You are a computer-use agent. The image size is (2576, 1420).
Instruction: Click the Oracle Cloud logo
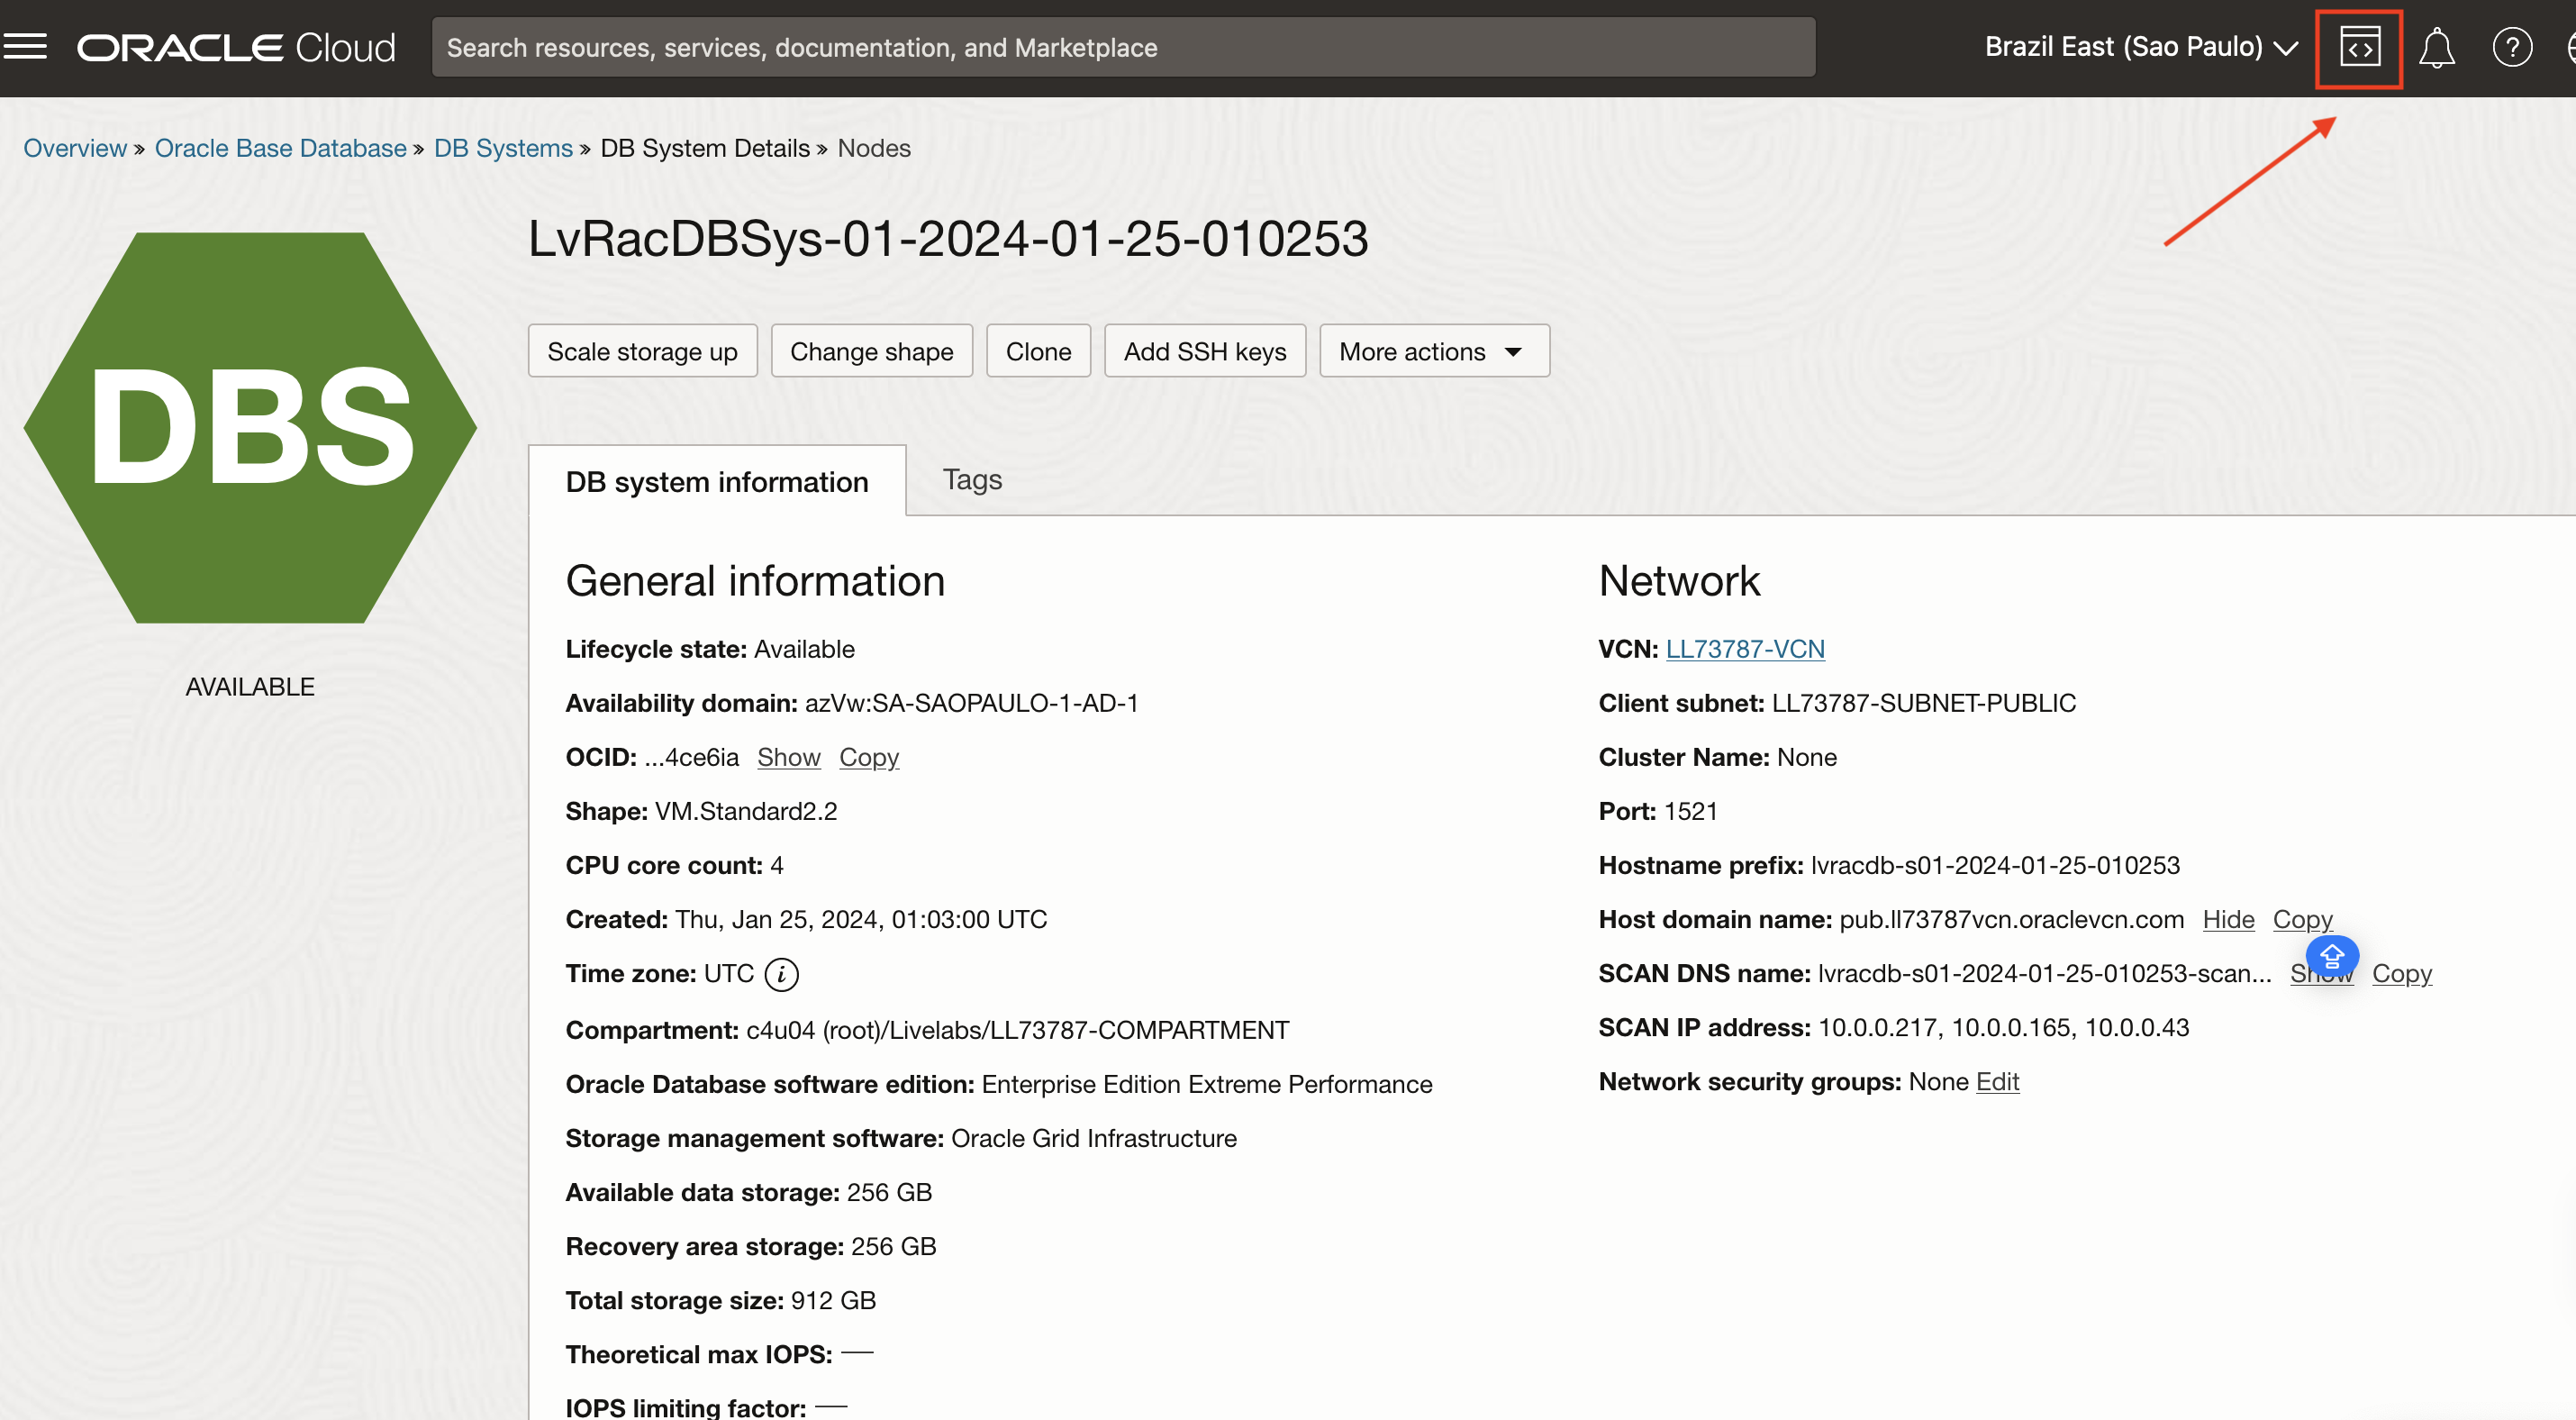click(x=237, y=48)
